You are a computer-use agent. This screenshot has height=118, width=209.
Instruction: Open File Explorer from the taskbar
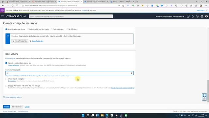click(x=102, y=115)
